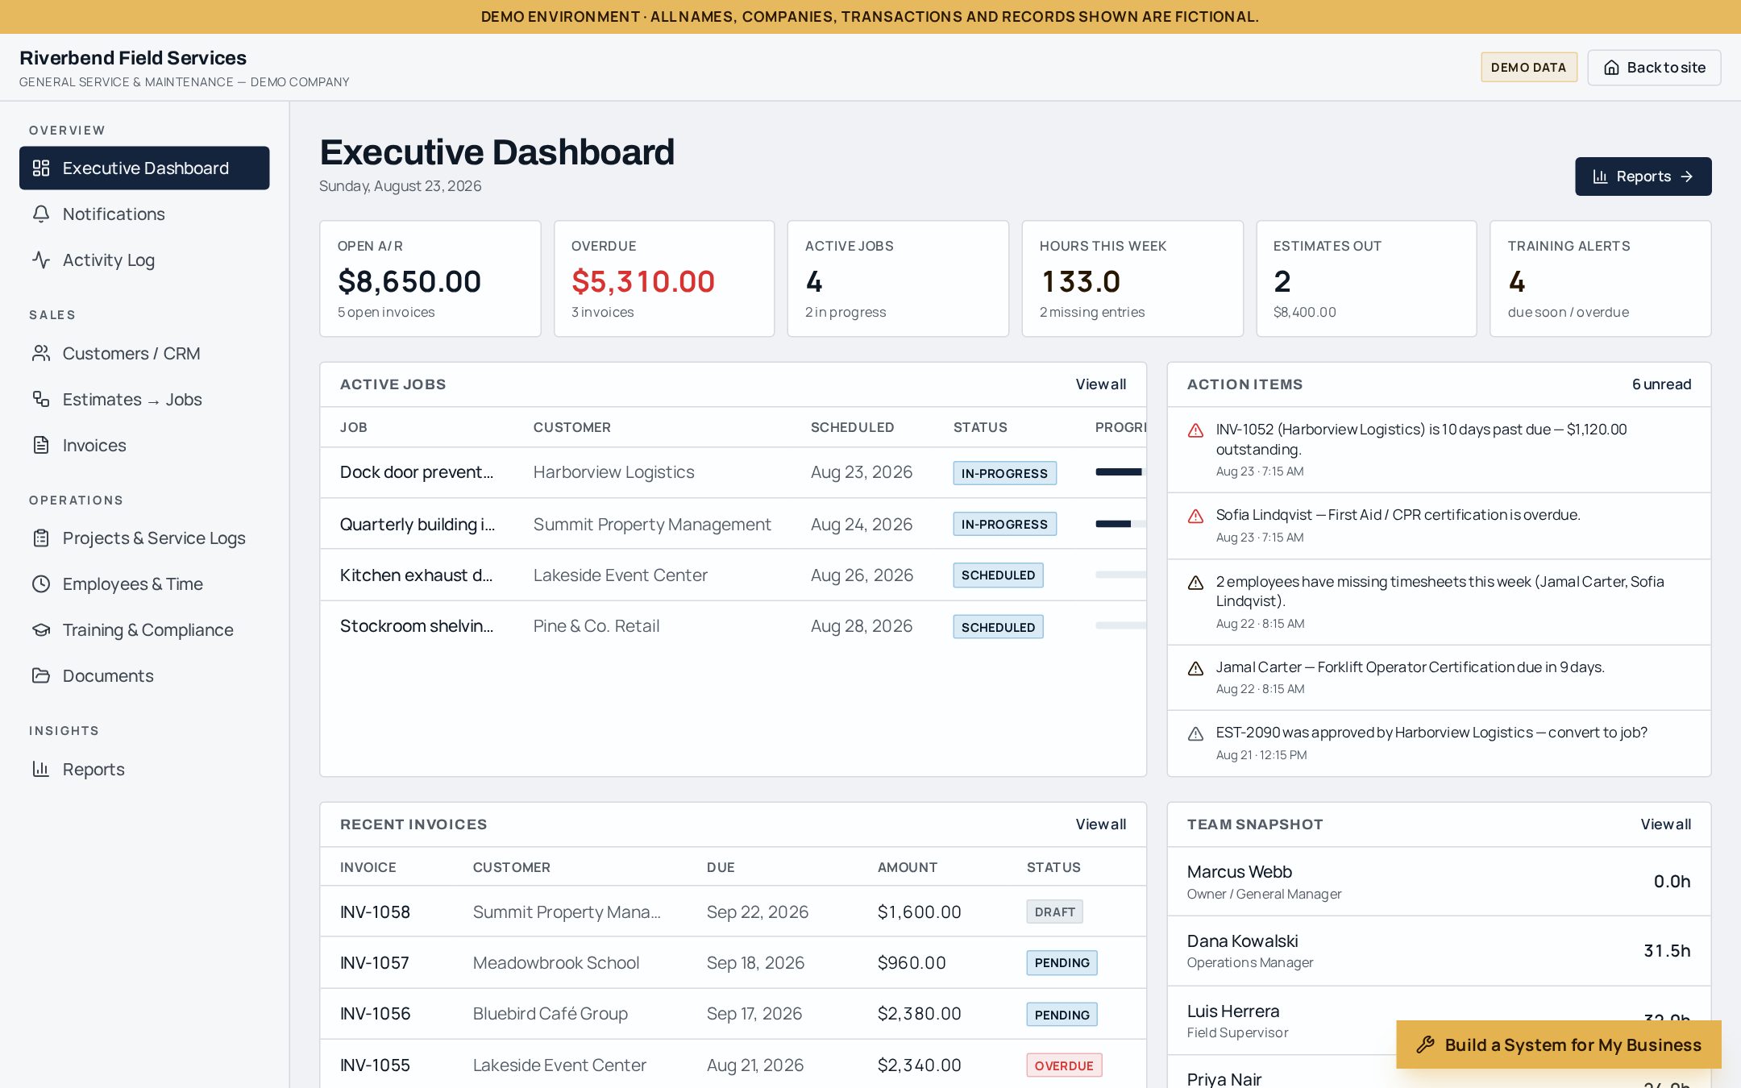
Task: Click the arrow icon in the top Reports button
Action: point(1687,176)
